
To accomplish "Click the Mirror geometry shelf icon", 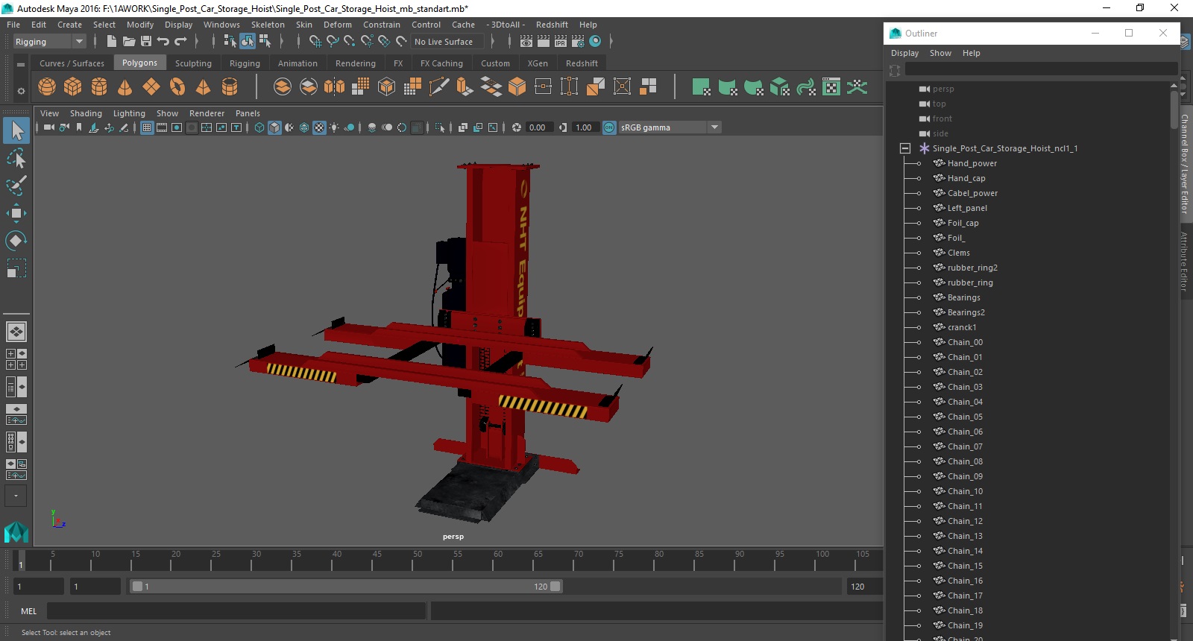I will 335,87.
